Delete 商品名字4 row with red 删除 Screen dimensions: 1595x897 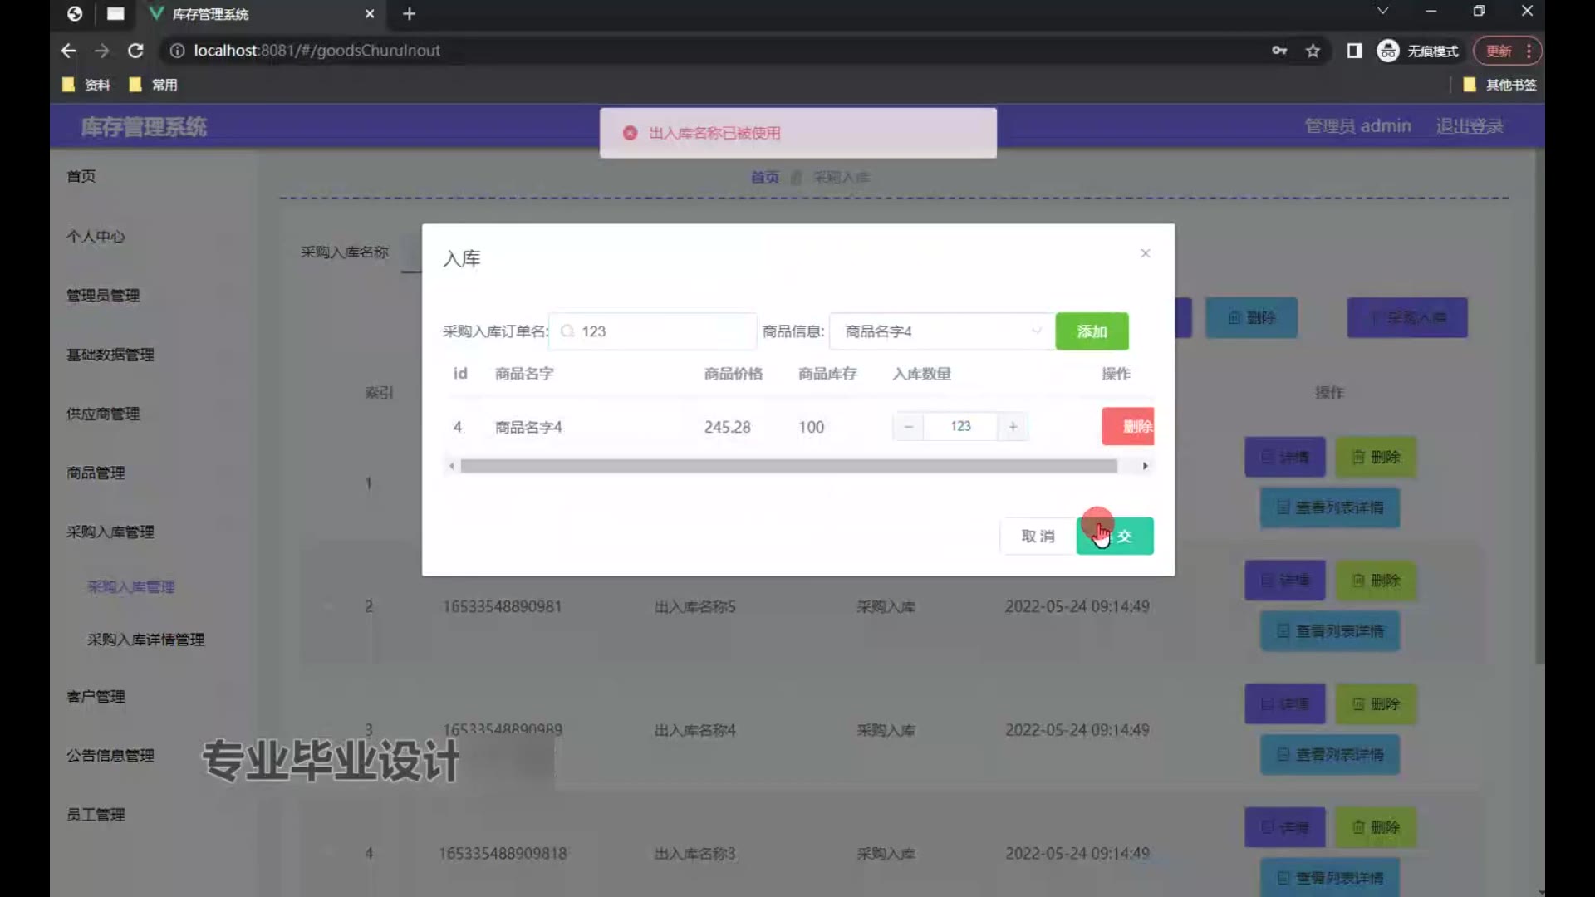[1128, 426]
